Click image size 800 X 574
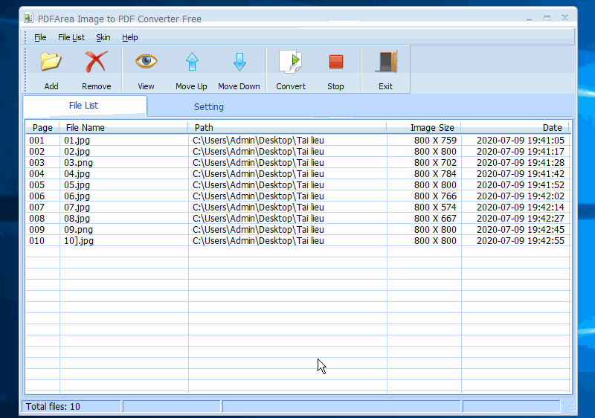 pos(435,207)
